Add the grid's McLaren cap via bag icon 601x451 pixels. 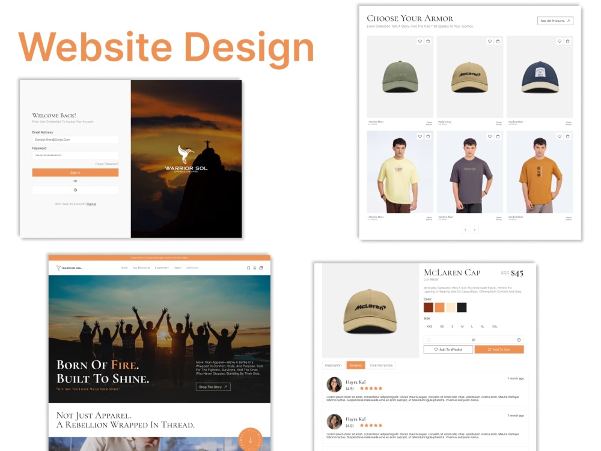tap(498, 41)
